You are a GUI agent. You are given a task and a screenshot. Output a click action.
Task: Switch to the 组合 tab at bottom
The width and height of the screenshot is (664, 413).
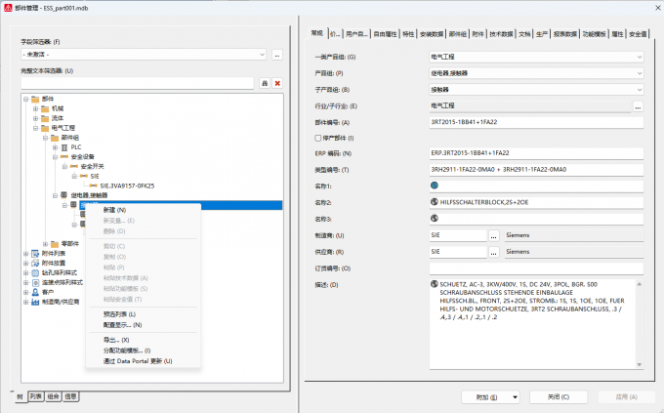tap(54, 397)
